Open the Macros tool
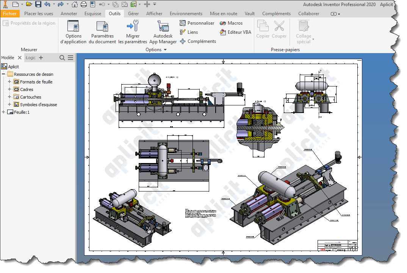 231,23
